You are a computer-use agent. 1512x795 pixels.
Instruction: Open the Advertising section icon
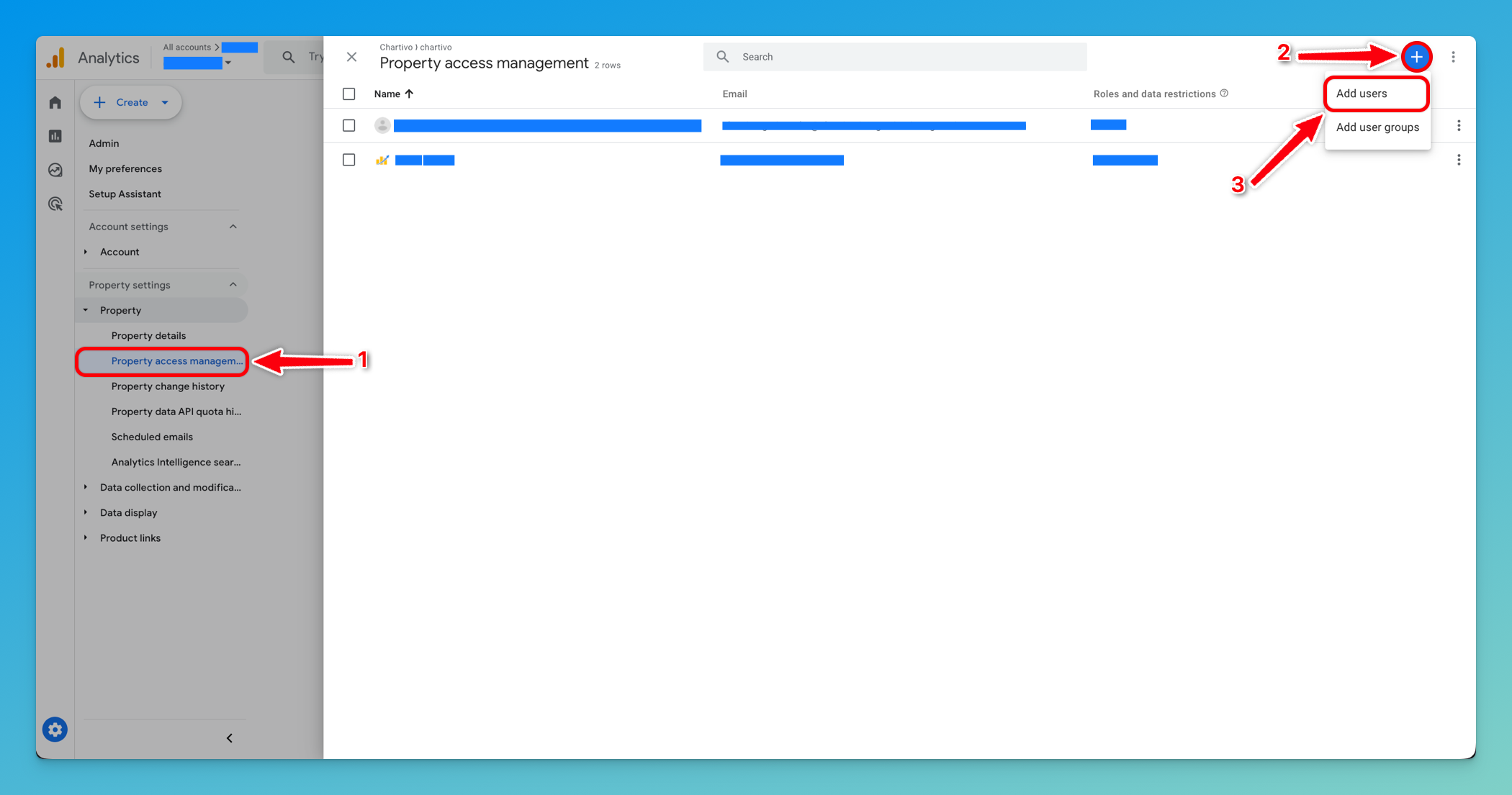55,204
